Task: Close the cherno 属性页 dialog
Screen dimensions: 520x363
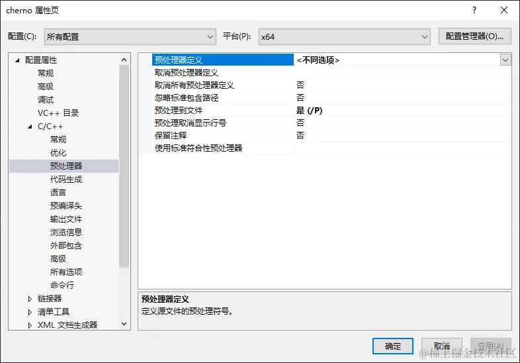Action: [x=504, y=11]
